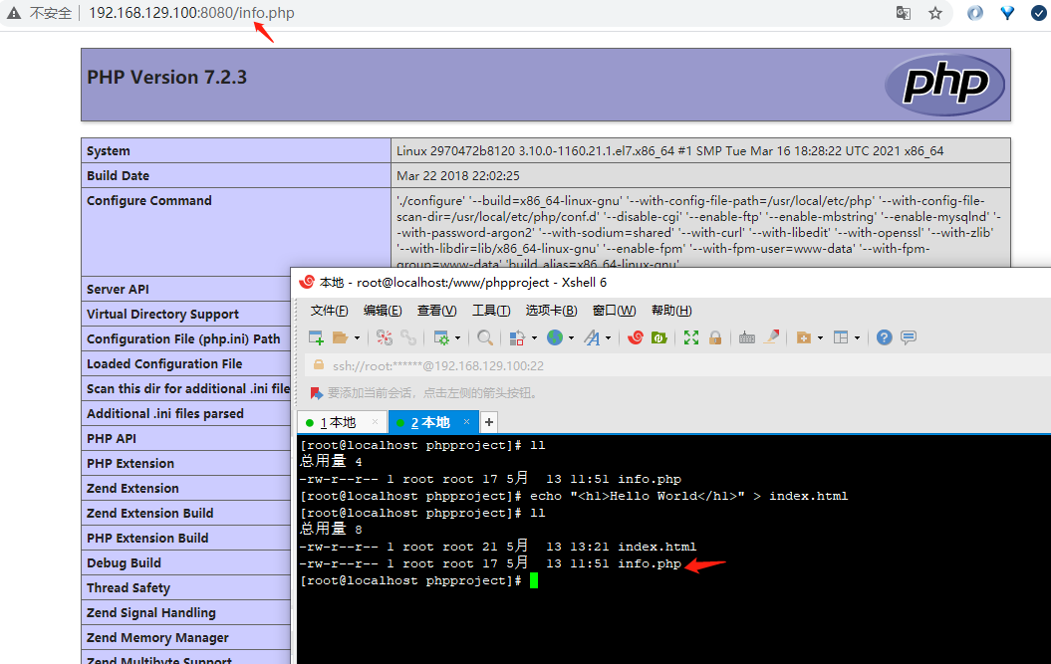
Task: Click the window layout icon
Action: tap(841, 337)
